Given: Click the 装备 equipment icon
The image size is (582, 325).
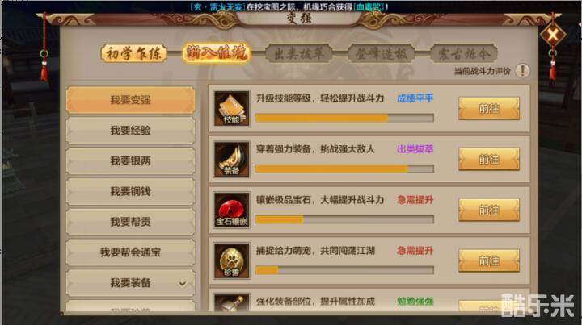Looking at the screenshot, I should pos(232,159).
